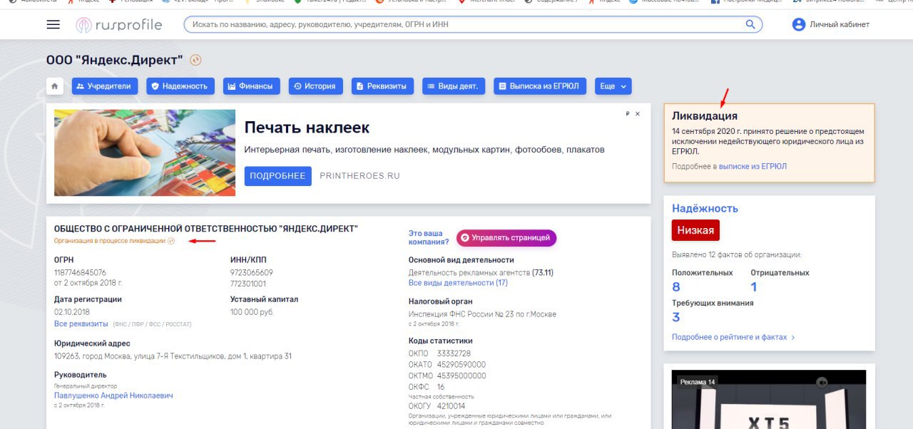Click the video ad Реклама 14
Screen dimensions: 913x429
coord(769,400)
